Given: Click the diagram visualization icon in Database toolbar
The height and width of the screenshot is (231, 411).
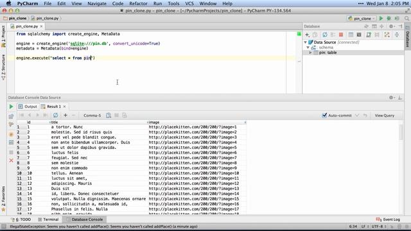Looking at the screenshot, I should click(387, 35).
